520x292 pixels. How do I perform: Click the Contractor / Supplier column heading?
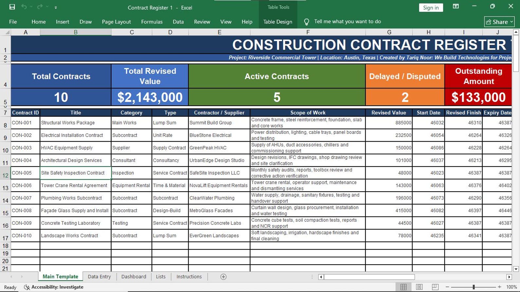pos(219,112)
